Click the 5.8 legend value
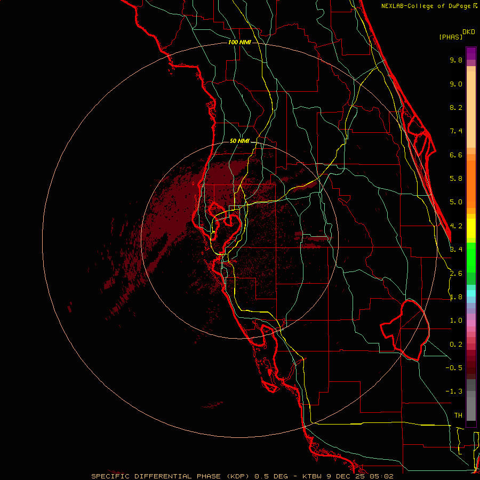 tap(456, 179)
